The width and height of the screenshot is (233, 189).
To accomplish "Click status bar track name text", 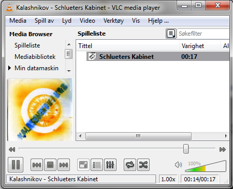I will (53, 179).
